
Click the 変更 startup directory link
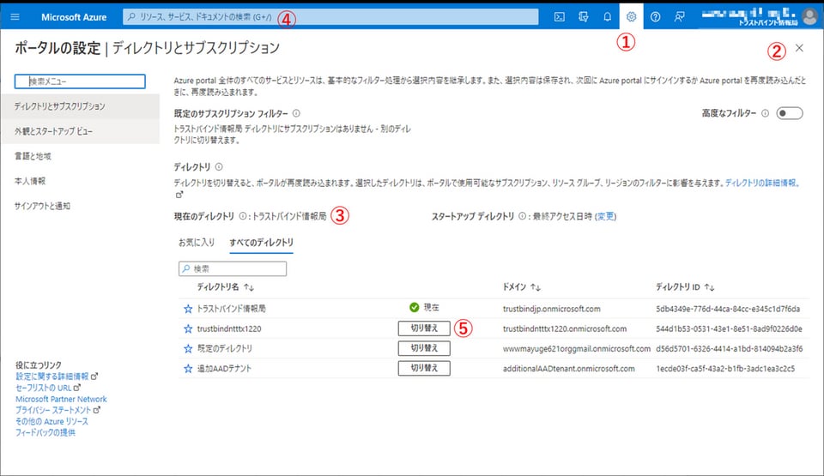tap(605, 216)
